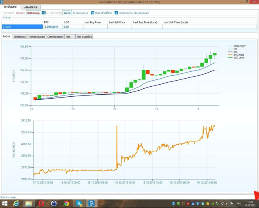Open the padlock app in taskbar

(x=54, y=204)
